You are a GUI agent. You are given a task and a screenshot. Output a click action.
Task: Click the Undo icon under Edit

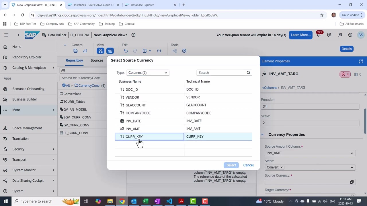(126, 51)
